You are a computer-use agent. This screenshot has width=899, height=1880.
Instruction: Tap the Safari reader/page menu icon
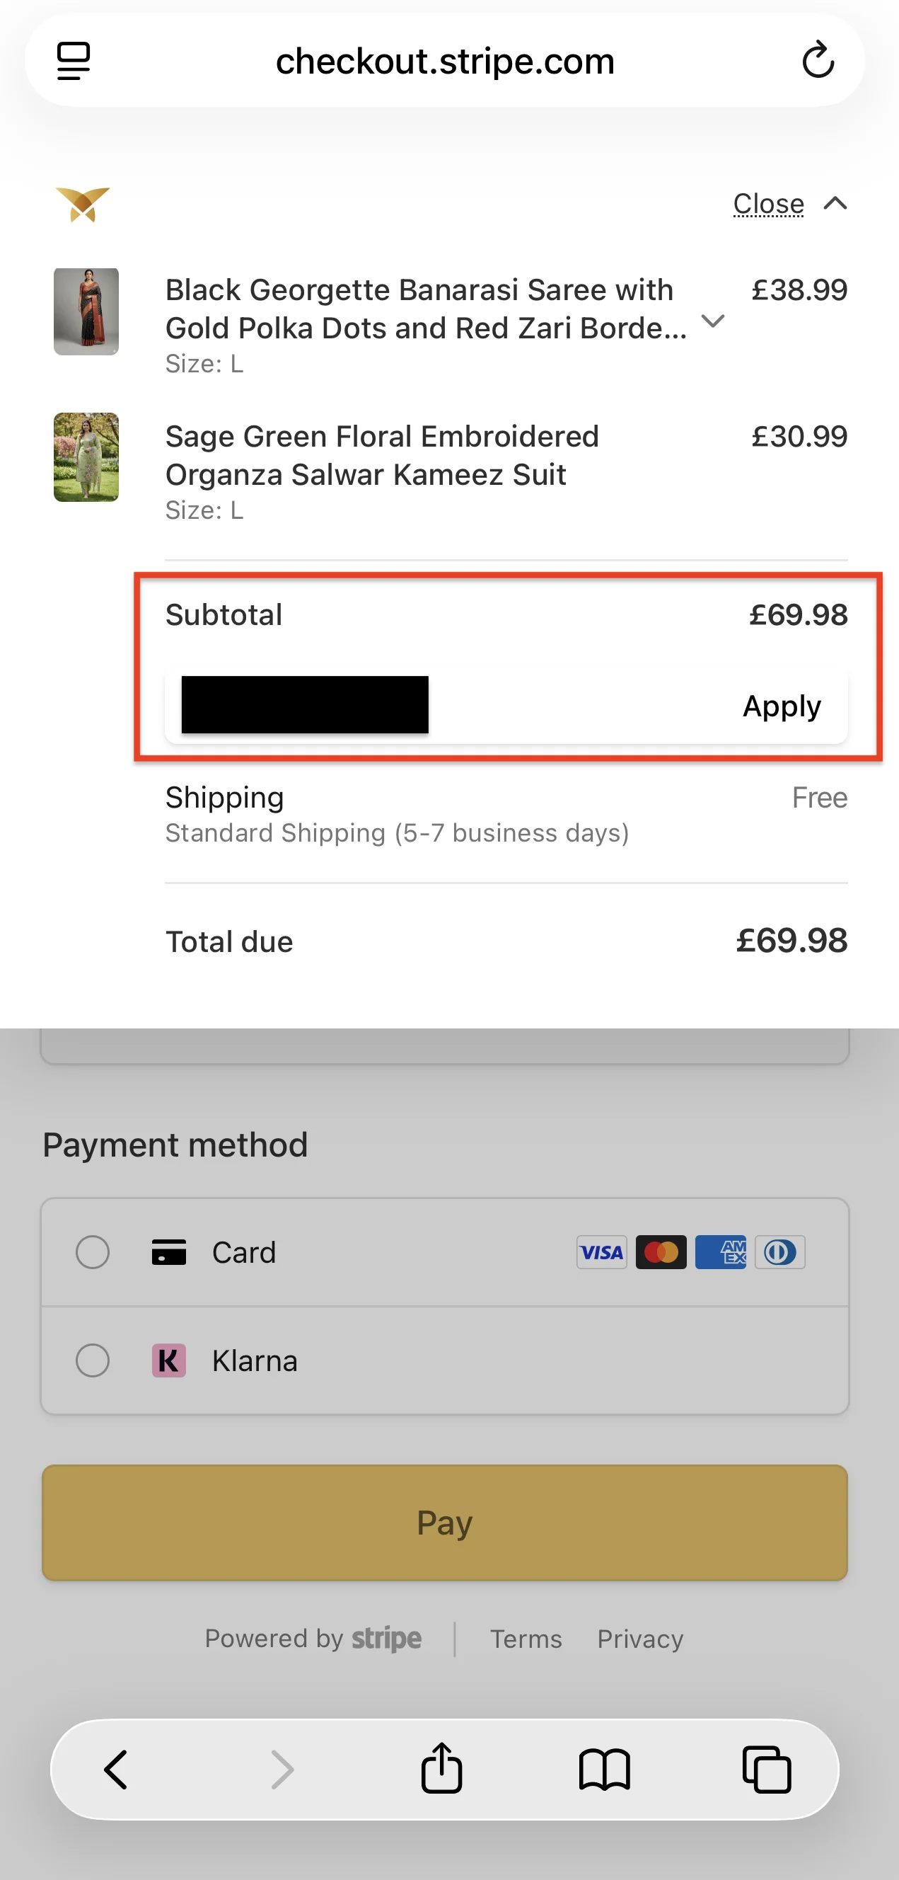pos(74,61)
